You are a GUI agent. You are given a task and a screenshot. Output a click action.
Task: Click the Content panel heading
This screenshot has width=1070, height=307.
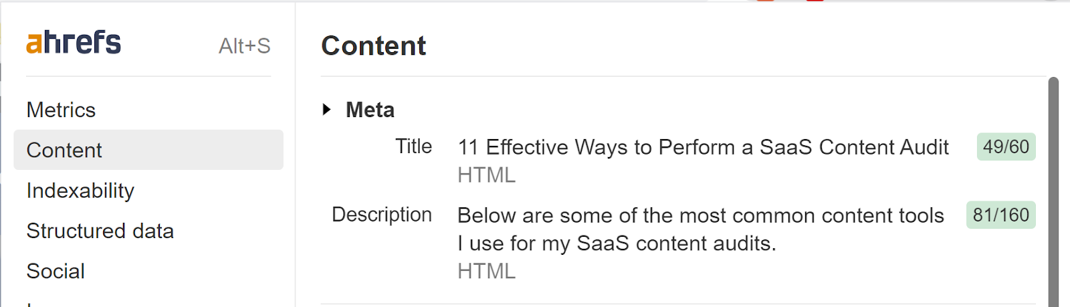click(373, 46)
